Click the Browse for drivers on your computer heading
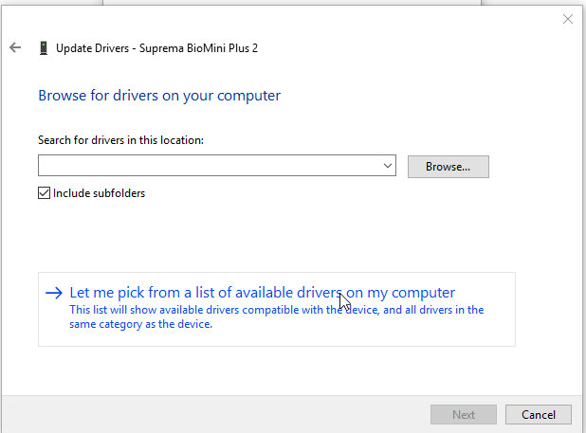This screenshot has height=433, width=586. click(159, 96)
